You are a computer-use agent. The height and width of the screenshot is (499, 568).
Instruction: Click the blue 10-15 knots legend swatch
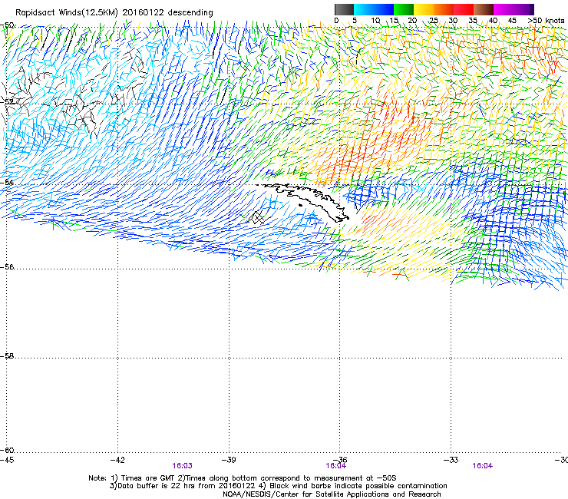[x=384, y=9]
